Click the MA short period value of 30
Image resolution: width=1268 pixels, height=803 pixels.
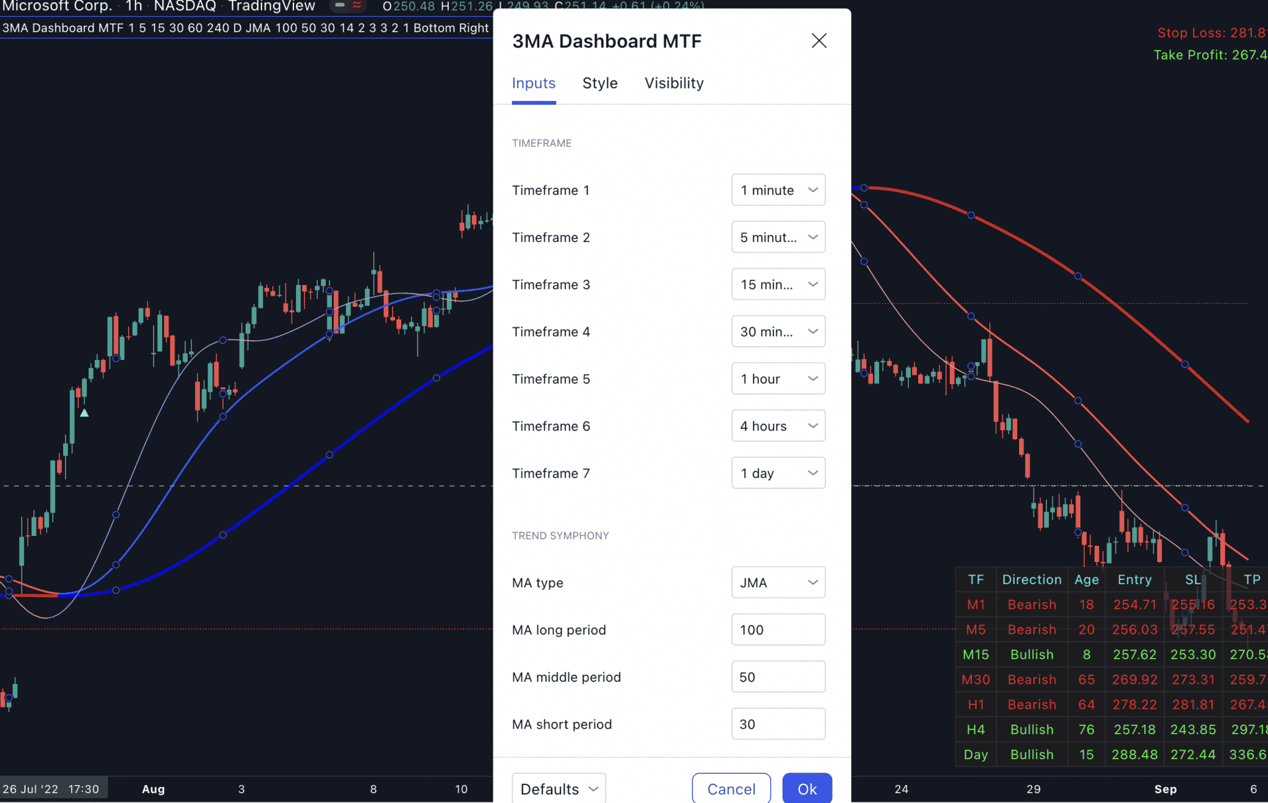coord(778,724)
